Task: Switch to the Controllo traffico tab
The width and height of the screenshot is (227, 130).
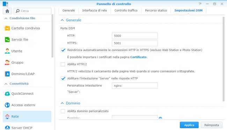Action: (126, 10)
